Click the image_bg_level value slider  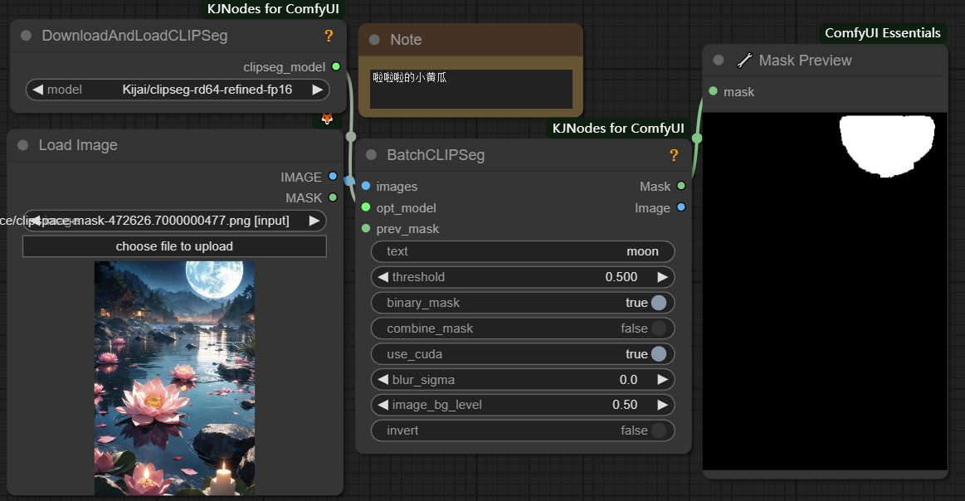click(523, 405)
